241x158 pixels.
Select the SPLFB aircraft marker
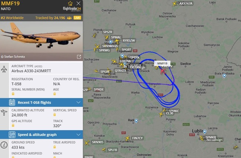click(x=104, y=149)
